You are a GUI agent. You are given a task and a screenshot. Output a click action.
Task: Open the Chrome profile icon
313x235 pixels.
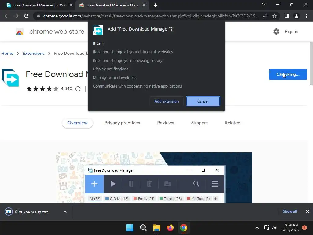[296, 16]
